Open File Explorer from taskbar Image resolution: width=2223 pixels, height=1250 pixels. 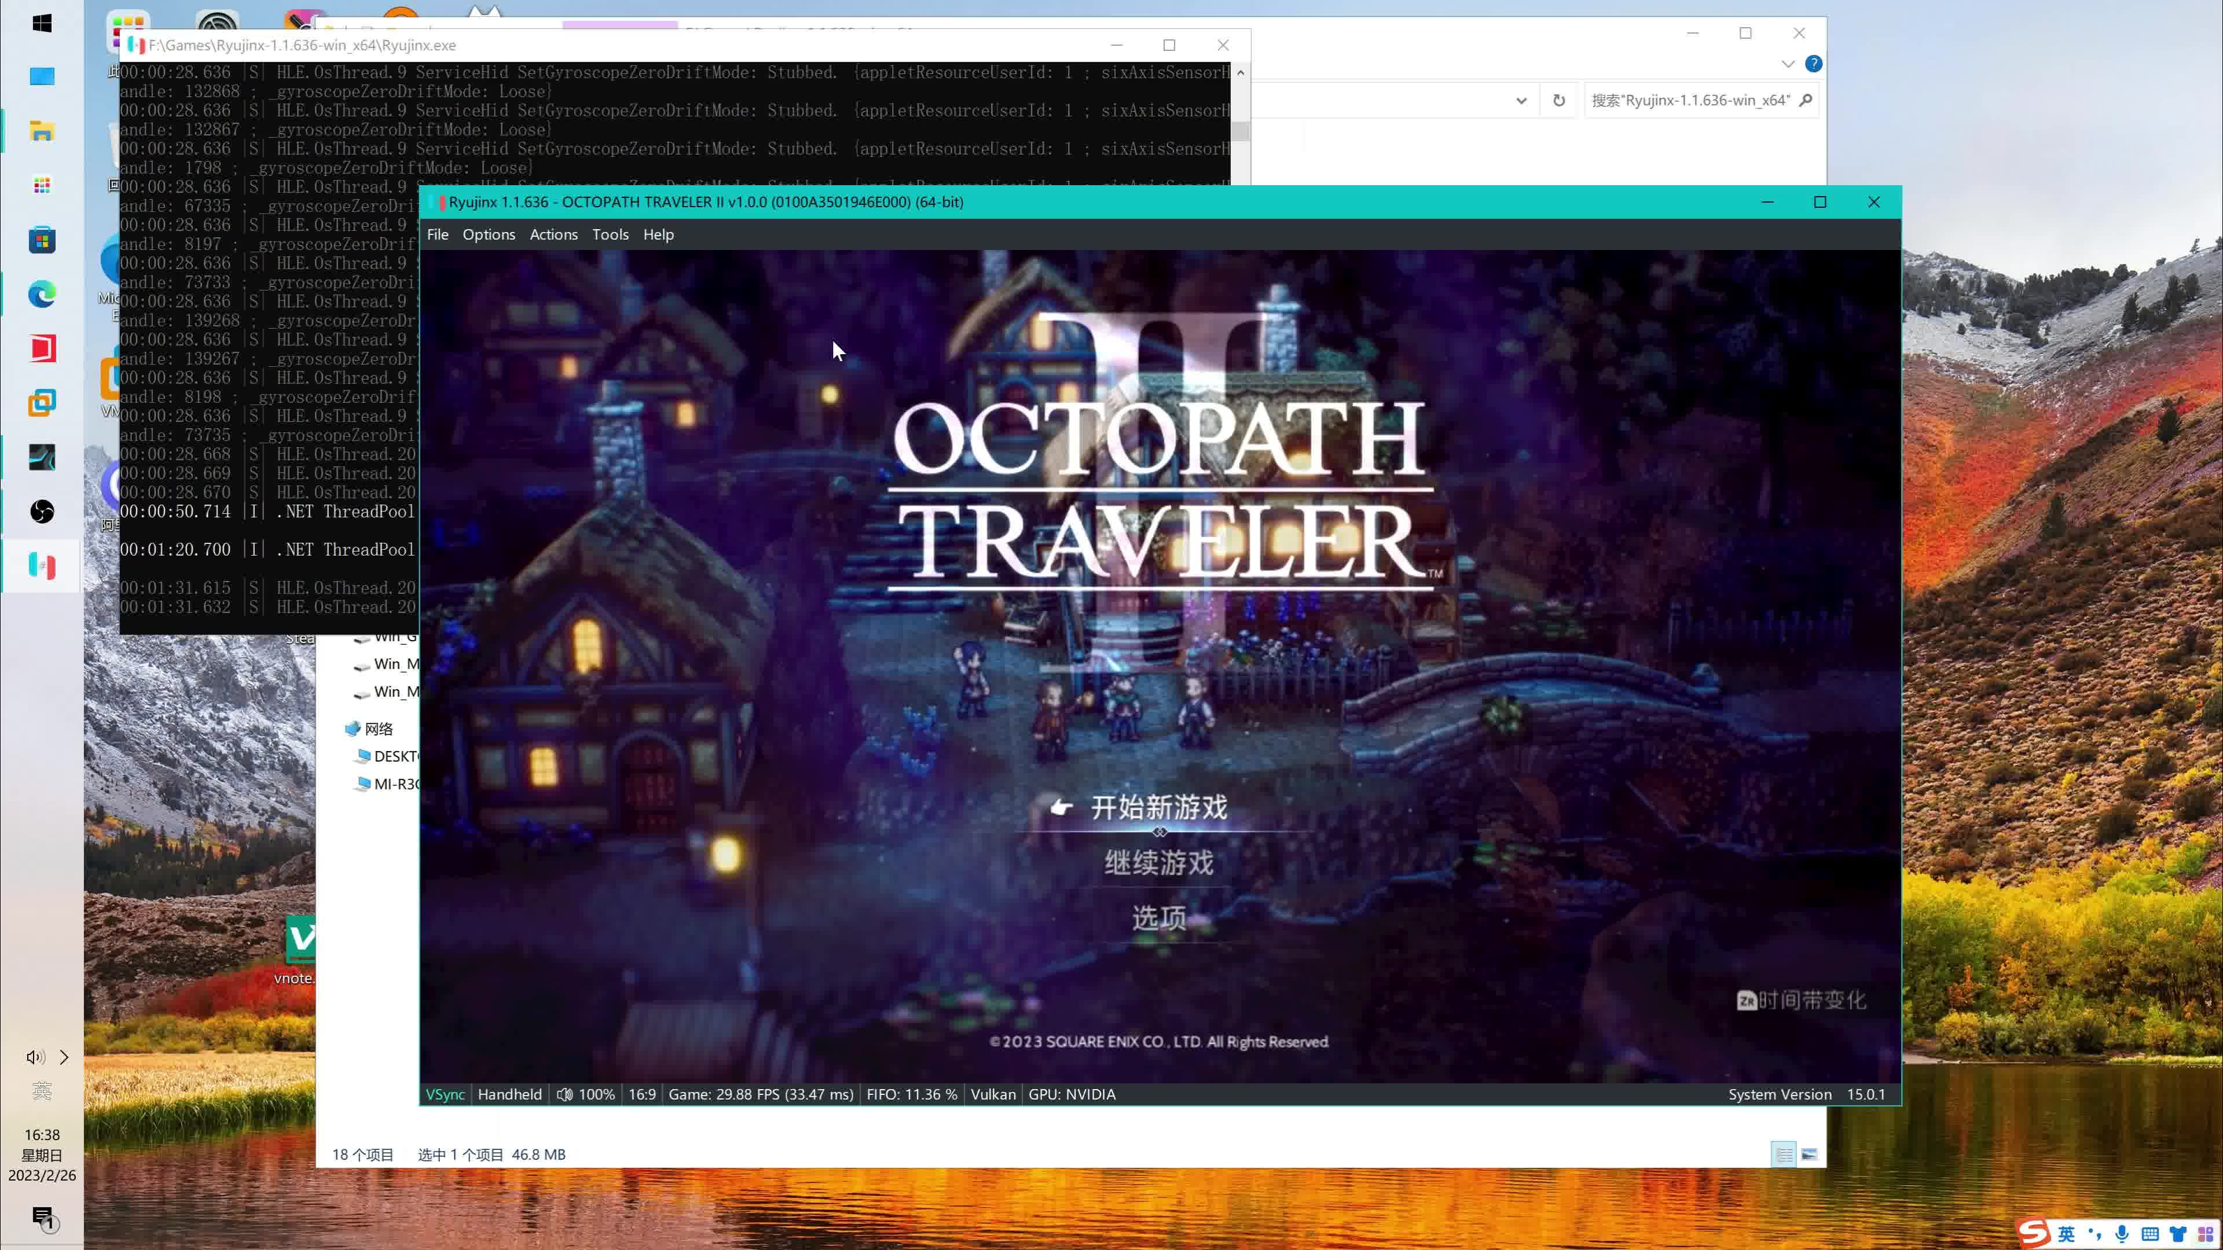tap(42, 131)
